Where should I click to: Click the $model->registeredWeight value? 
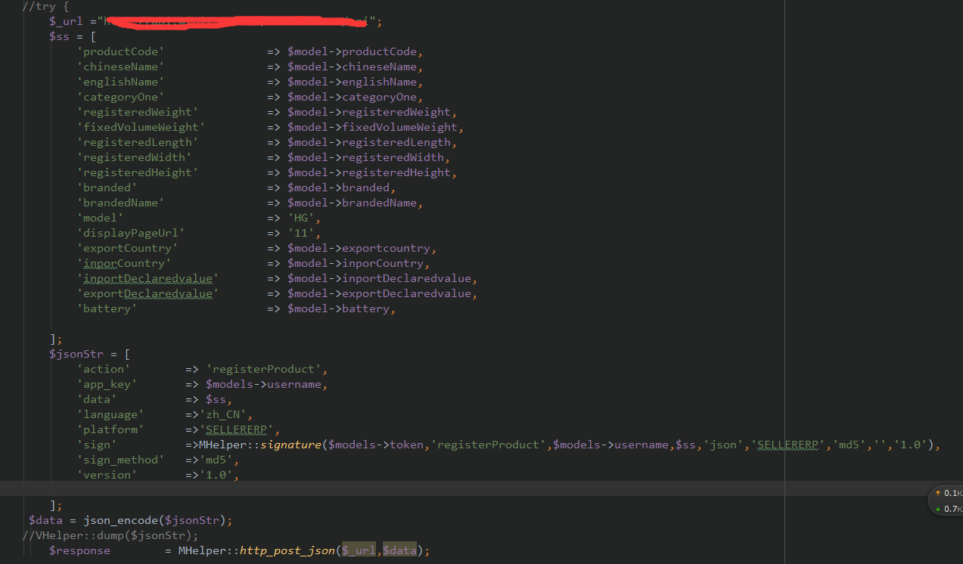369,112
